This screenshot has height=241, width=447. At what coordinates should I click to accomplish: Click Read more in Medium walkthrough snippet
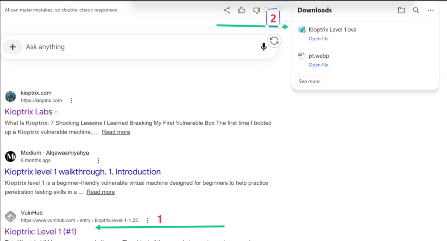101,192
